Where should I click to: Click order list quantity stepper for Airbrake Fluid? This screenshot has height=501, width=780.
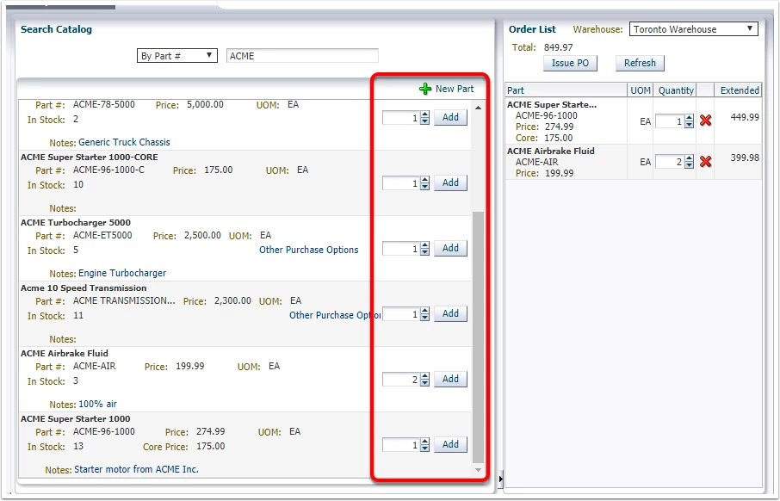(689, 162)
